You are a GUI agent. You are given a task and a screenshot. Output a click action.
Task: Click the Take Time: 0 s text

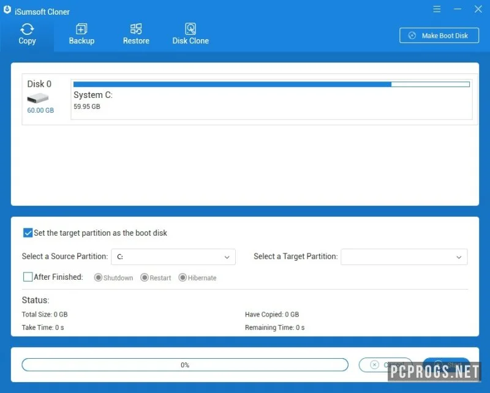click(x=43, y=327)
